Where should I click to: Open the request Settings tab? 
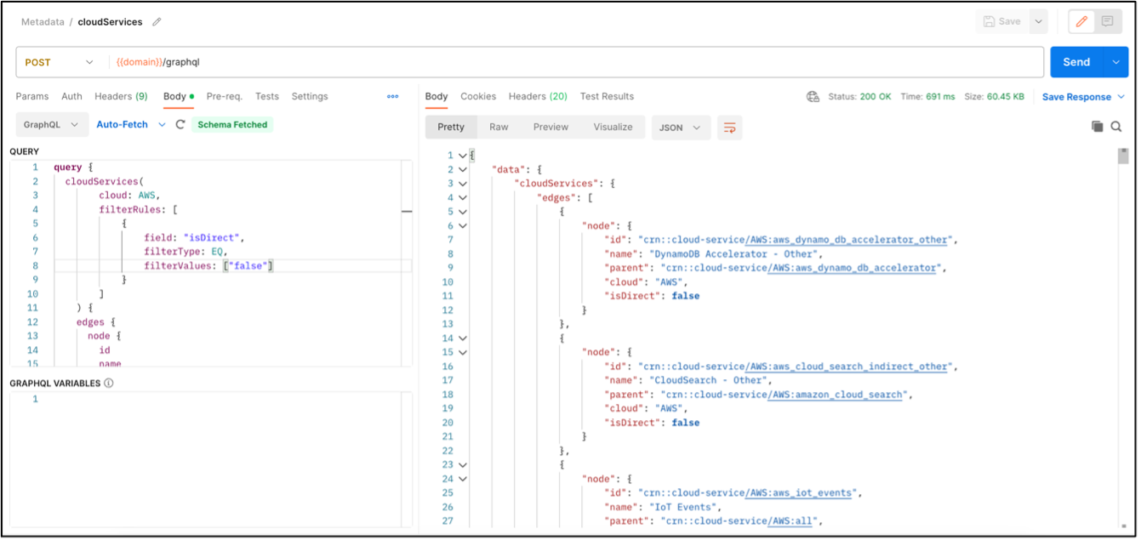pos(310,96)
